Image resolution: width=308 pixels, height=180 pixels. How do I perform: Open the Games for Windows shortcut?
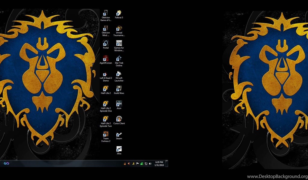click(119, 46)
